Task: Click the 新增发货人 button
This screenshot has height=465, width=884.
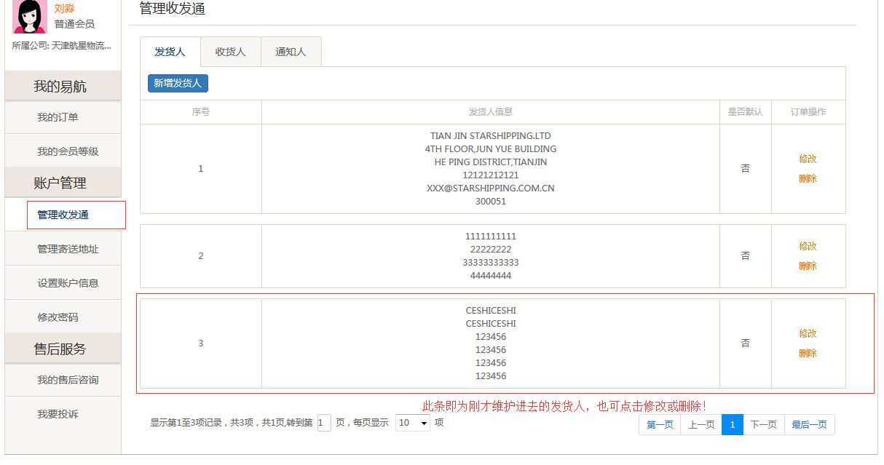Action: [x=178, y=84]
